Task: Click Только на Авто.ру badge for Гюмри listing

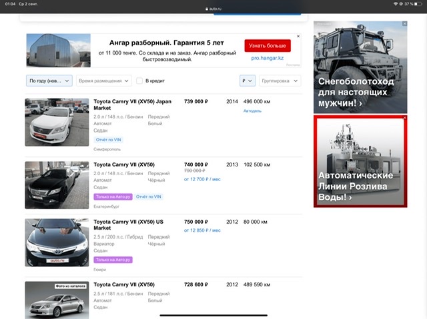Action: [x=113, y=260]
